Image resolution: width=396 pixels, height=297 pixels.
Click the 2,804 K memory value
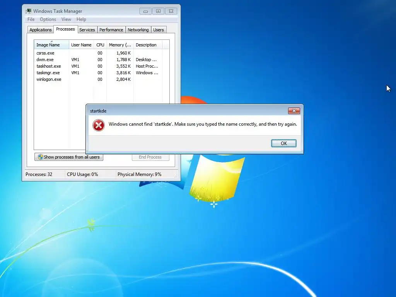point(123,79)
